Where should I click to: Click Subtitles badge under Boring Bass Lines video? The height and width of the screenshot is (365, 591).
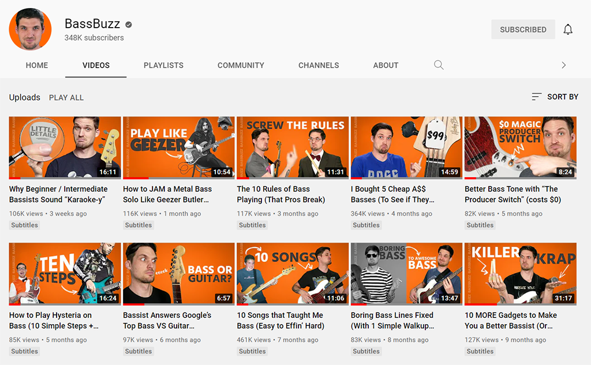[x=366, y=351]
